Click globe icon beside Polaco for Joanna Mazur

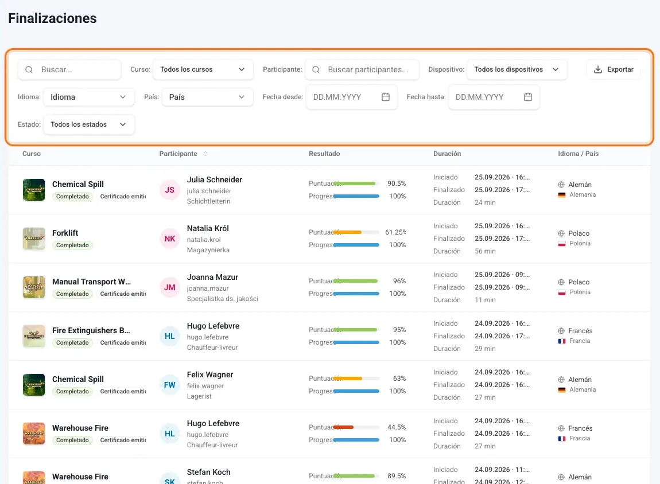click(x=561, y=282)
